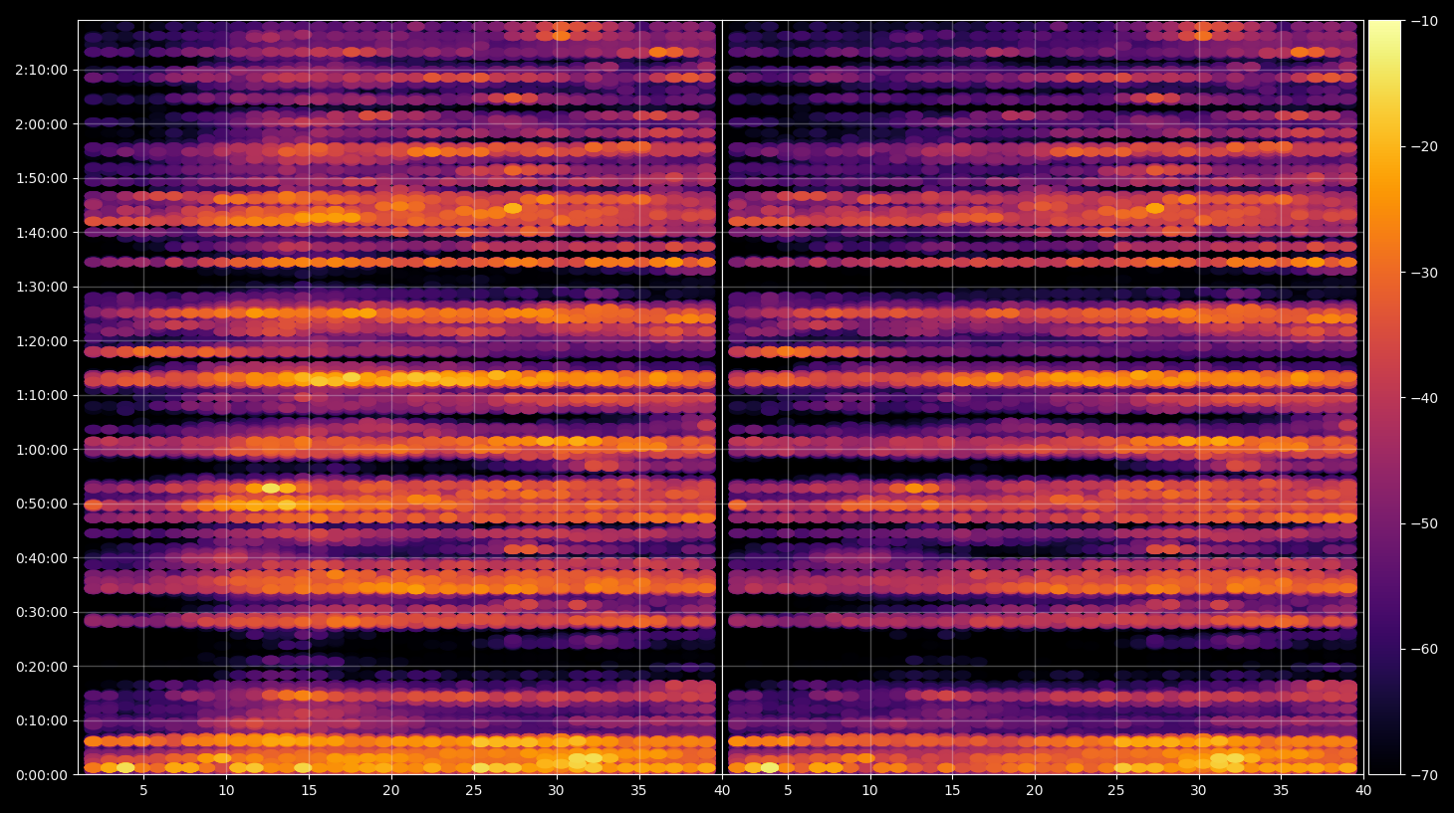Click x-axis label 35 of right heatmap
Screen dimensions: 1454x813
[x=1281, y=791]
